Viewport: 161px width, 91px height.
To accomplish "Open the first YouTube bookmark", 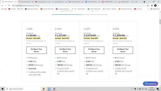I will pos(12,9).
